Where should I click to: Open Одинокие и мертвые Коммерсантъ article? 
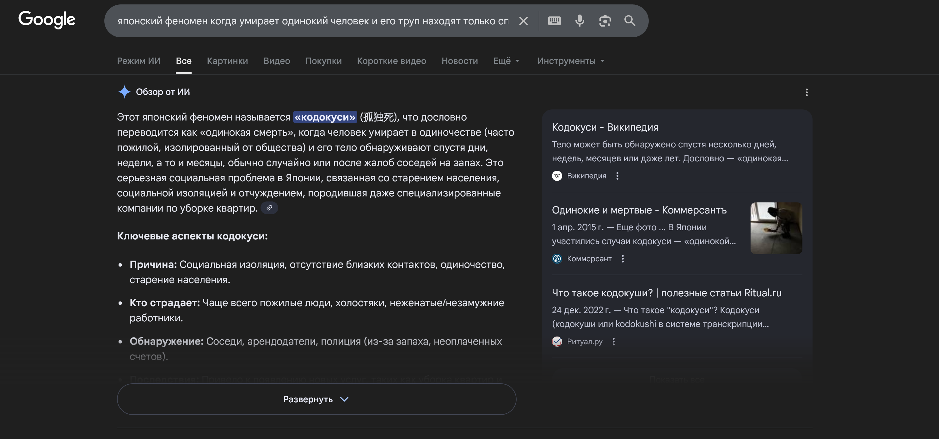click(x=639, y=210)
